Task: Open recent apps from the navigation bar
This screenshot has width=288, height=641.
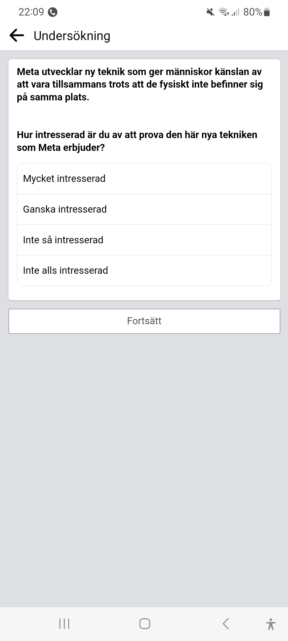Action: (x=64, y=624)
